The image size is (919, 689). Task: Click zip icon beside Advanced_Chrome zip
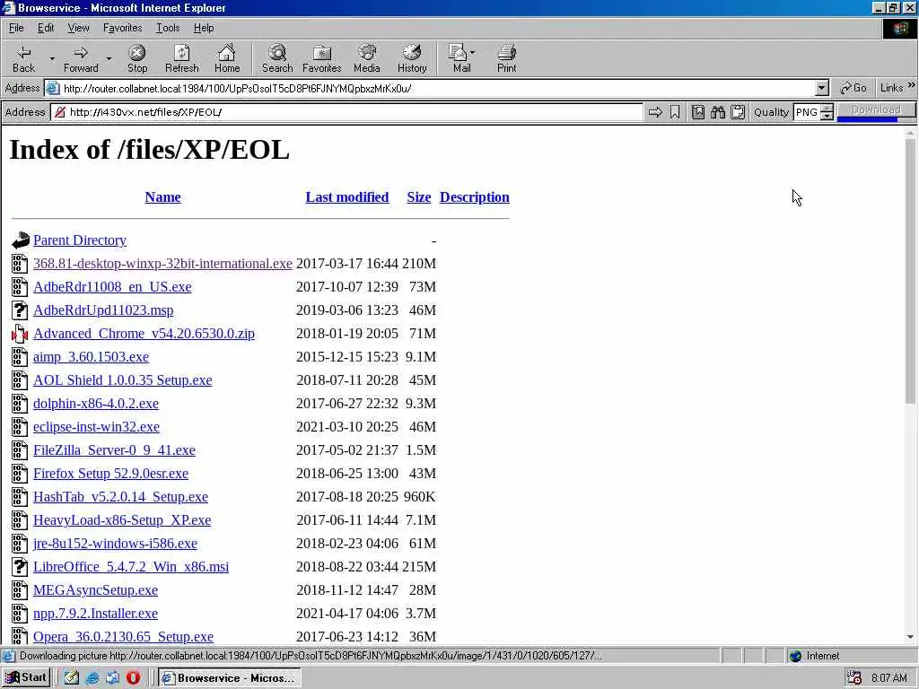[x=20, y=334]
